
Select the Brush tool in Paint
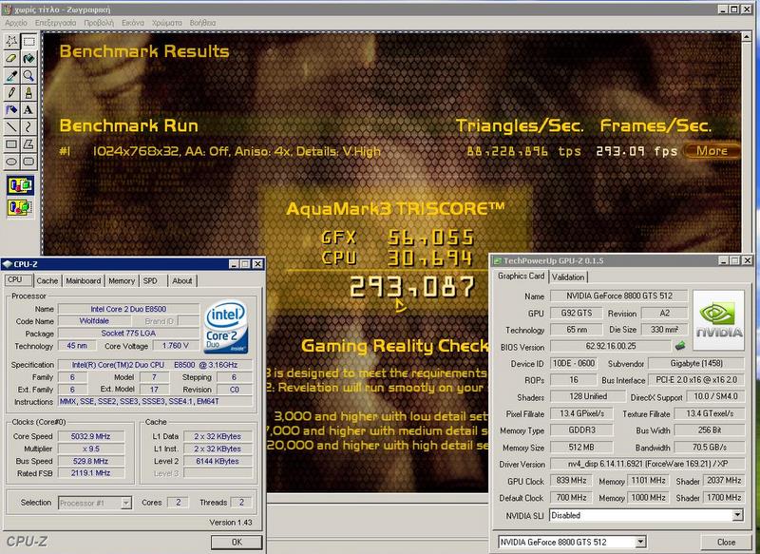point(28,92)
